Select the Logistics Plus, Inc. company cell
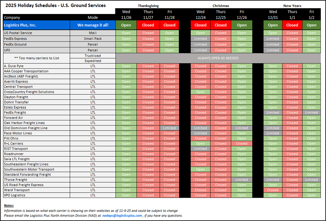 pos(36,25)
